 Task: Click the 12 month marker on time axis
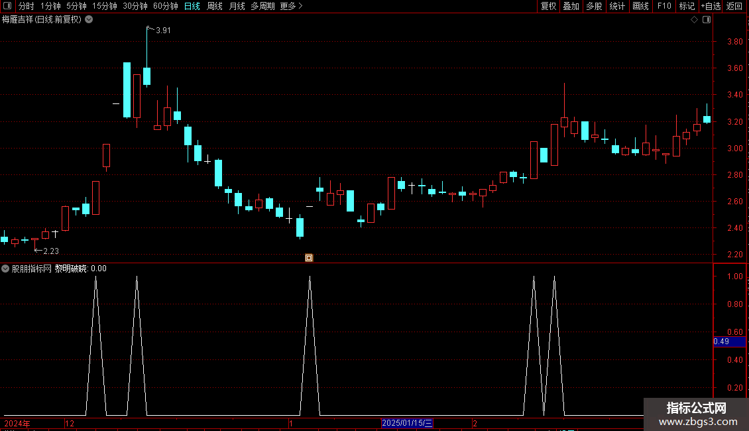pyautogui.click(x=70, y=423)
